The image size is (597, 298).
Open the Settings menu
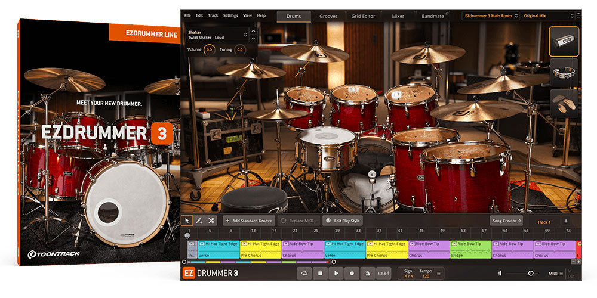click(230, 15)
